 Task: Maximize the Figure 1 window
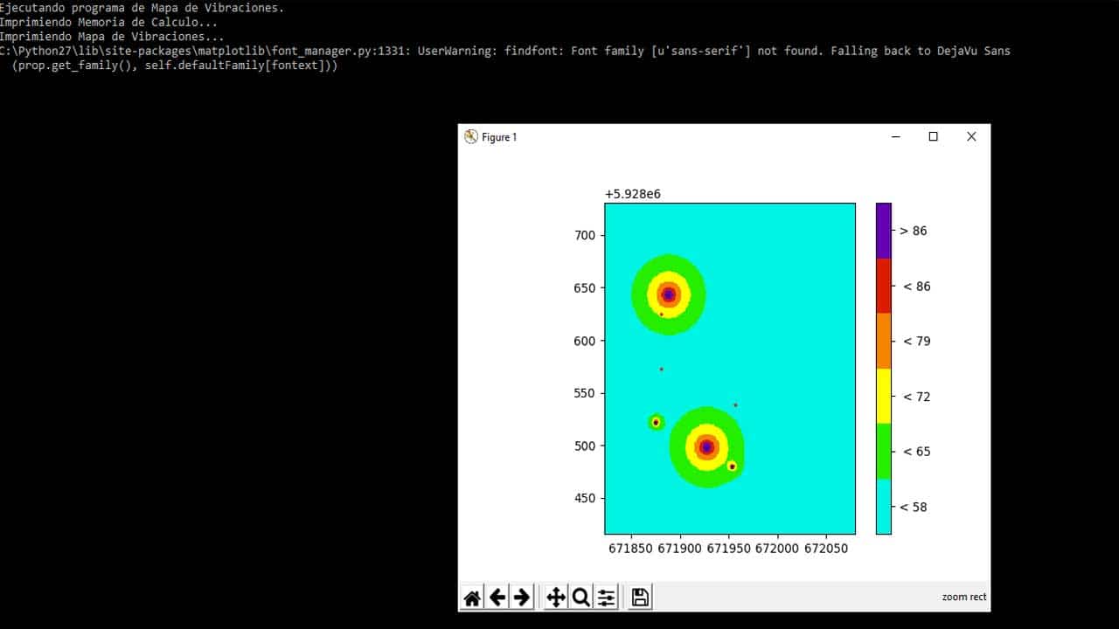[934, 137]
